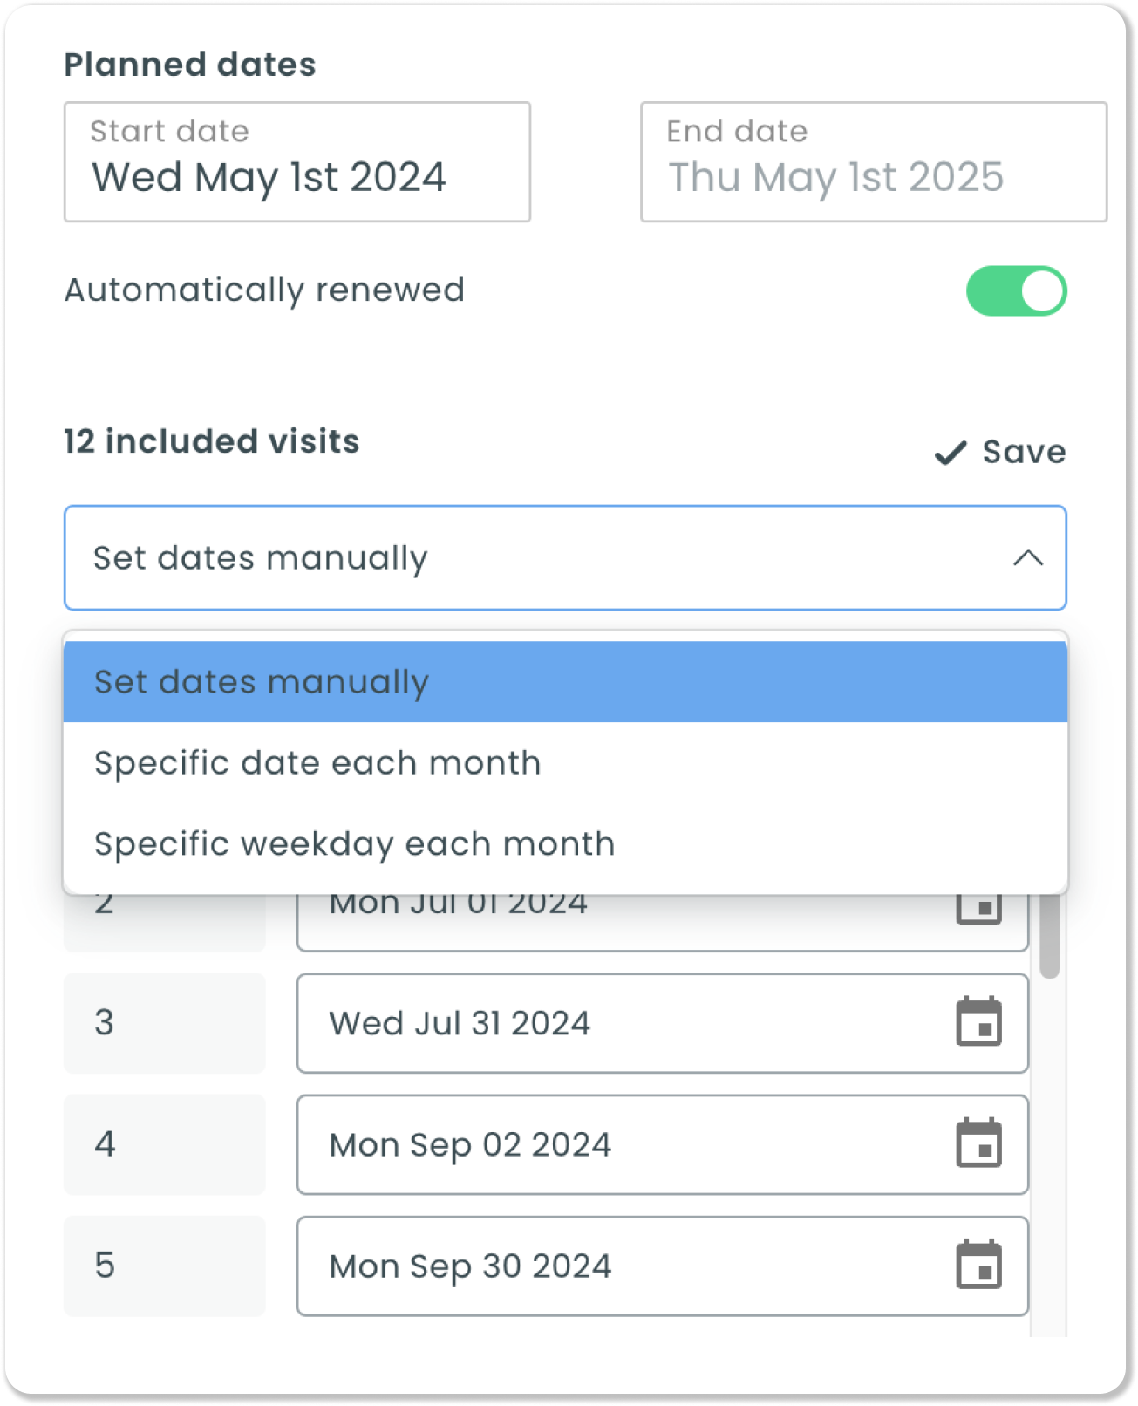
Task: Open calendar for Mon Sep 30 2024
Action: 978,1264
